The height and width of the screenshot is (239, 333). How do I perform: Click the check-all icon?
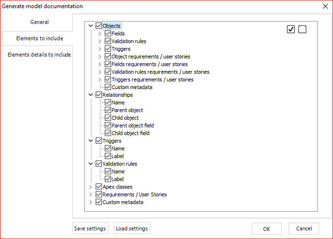[x=291, y=29]
